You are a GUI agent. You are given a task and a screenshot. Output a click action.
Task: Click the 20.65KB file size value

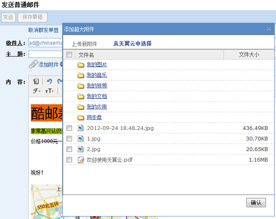pos(257,149)
